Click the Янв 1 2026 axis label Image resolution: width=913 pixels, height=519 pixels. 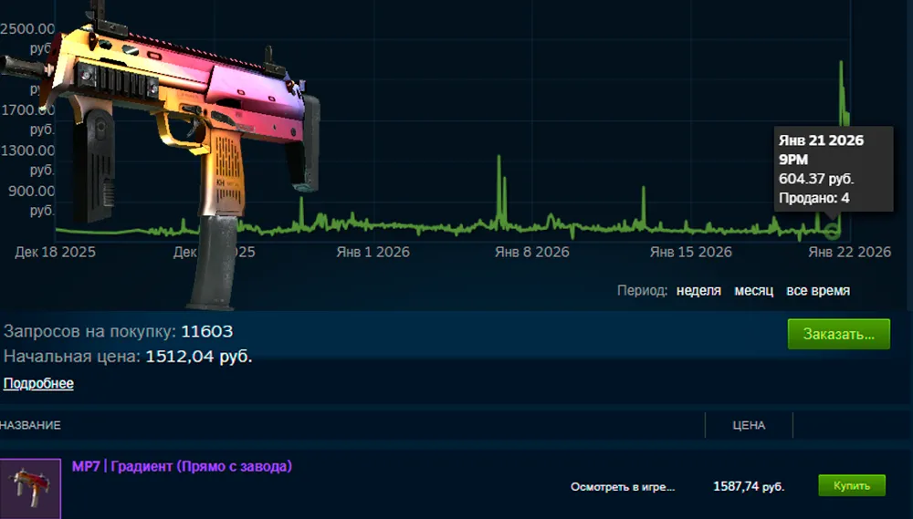click(x=373, y=252)
